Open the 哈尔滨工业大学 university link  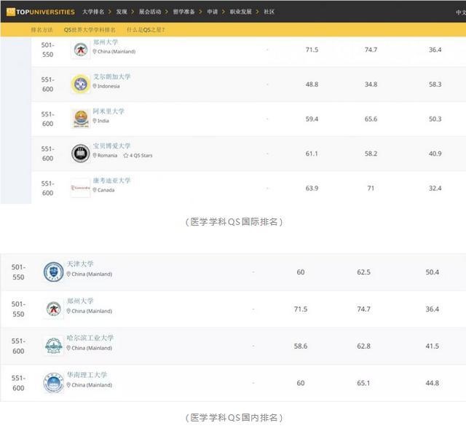[x=90, y=338]
